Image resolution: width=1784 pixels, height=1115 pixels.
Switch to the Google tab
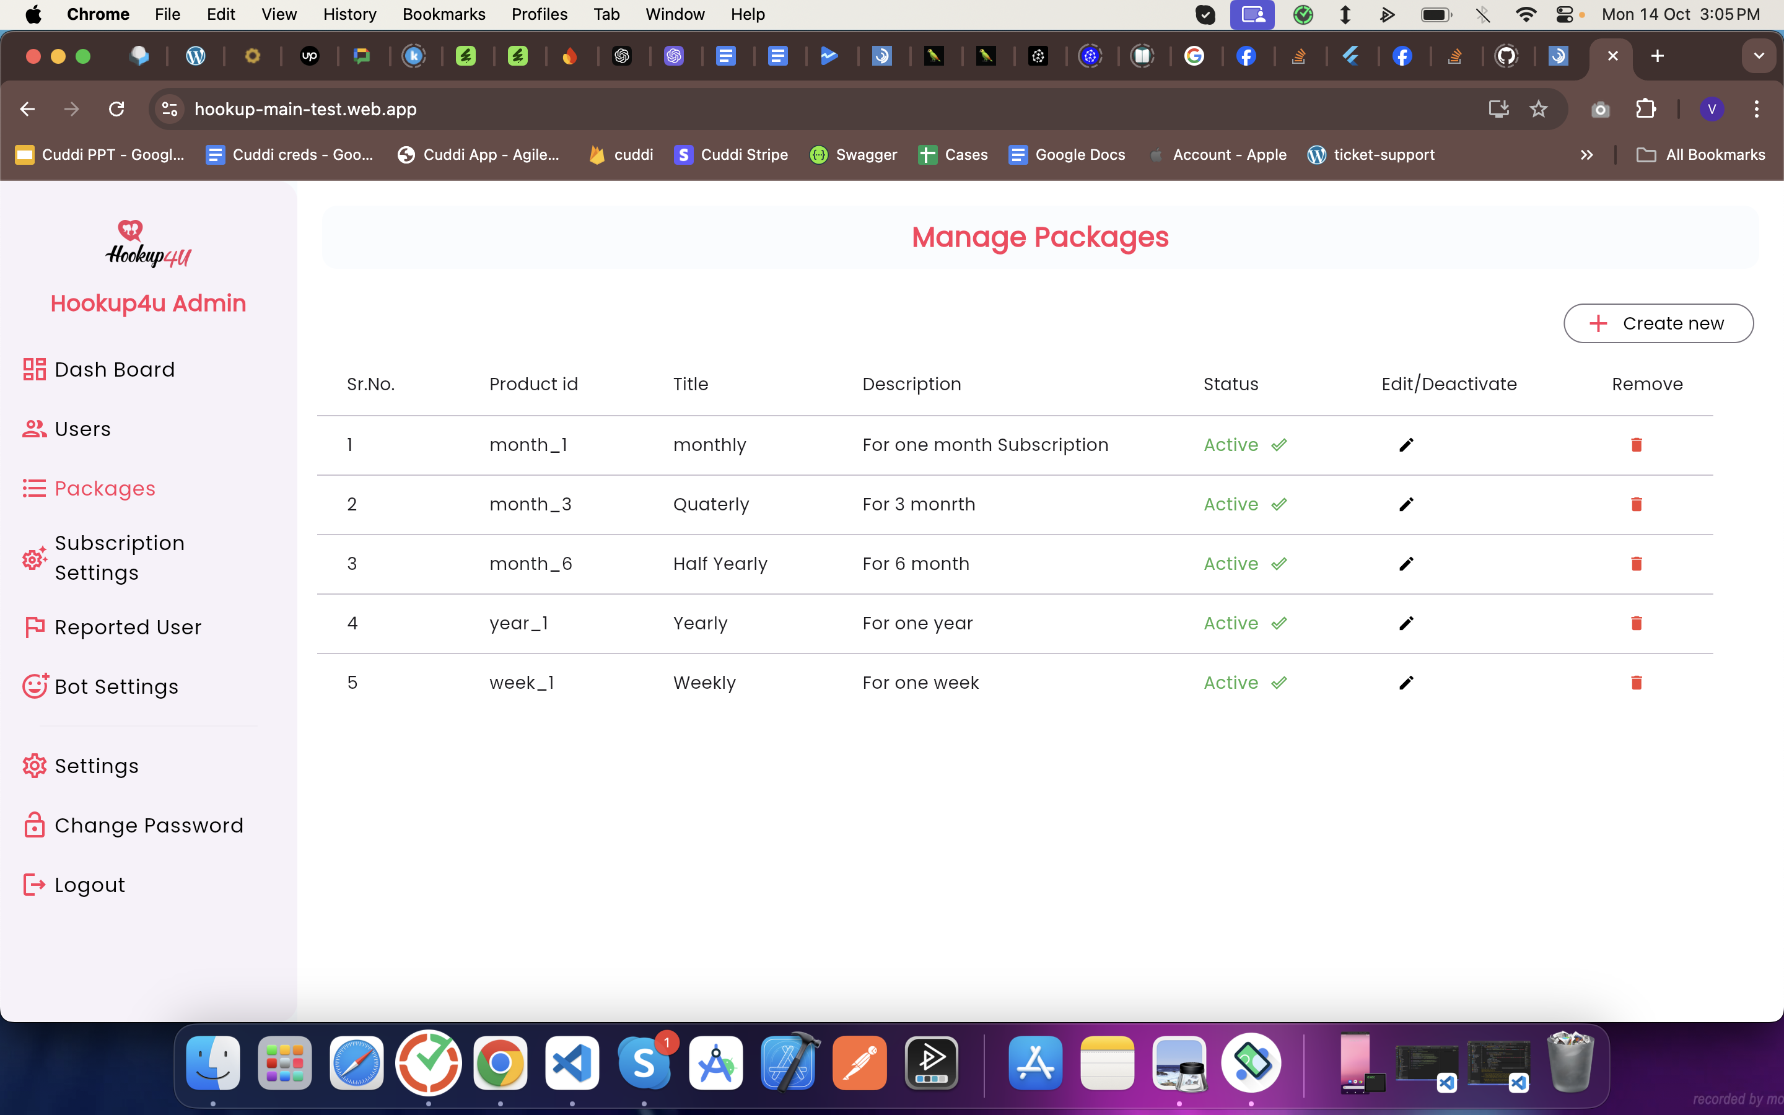click(1194, 56)
